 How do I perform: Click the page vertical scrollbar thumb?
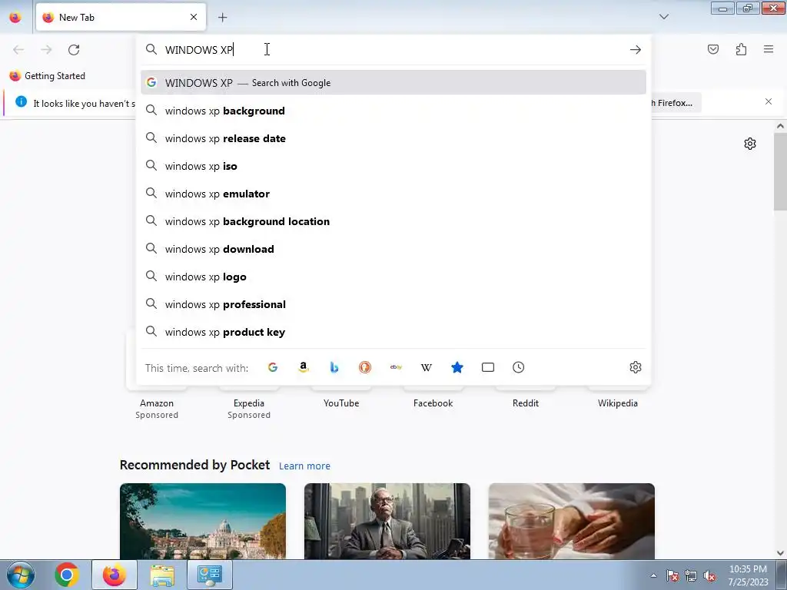pos(780,171)
